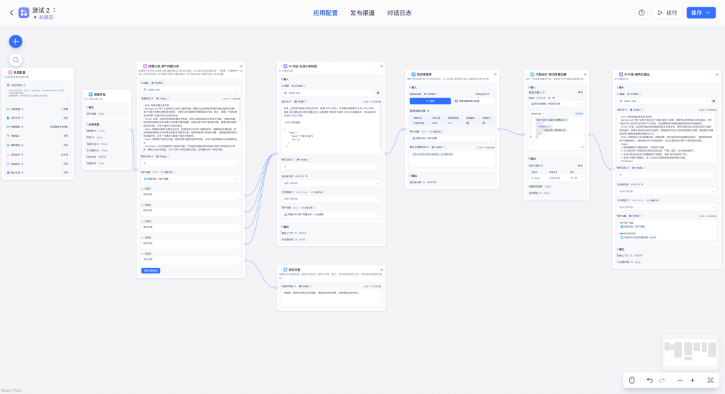The height and width of the screenshot is (394, 725).
Task: Open the node search magnifier icon
Action: pyautogui.click(x=15, y=60)
